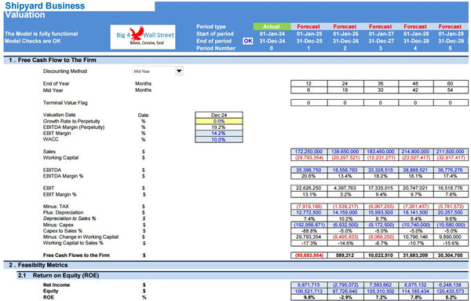Select Capex value (152,956,871)
The height and width of the screenshot is (301, 471).
point(309,225)
